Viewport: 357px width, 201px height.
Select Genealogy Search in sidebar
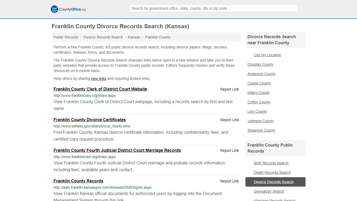[x=269, y=191]
